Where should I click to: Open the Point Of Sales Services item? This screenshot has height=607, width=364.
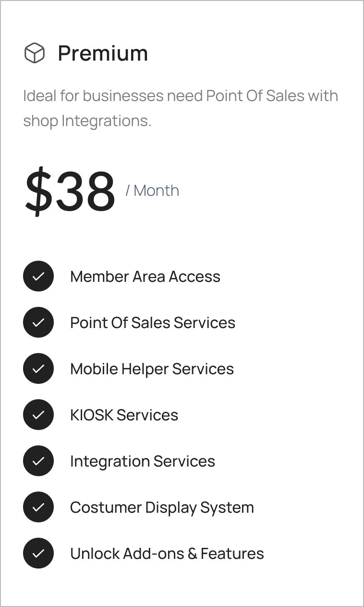pos(153,323)
